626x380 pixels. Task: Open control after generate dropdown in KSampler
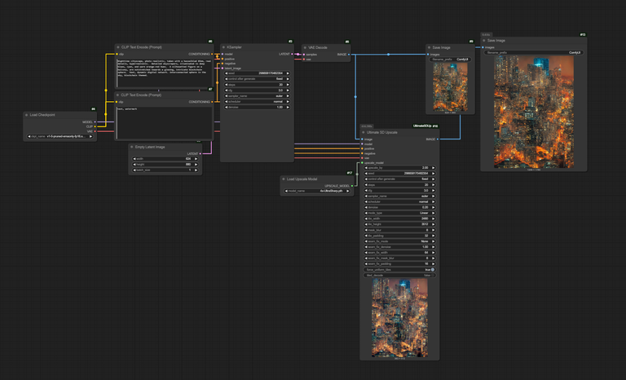click(x=257, y=79)
